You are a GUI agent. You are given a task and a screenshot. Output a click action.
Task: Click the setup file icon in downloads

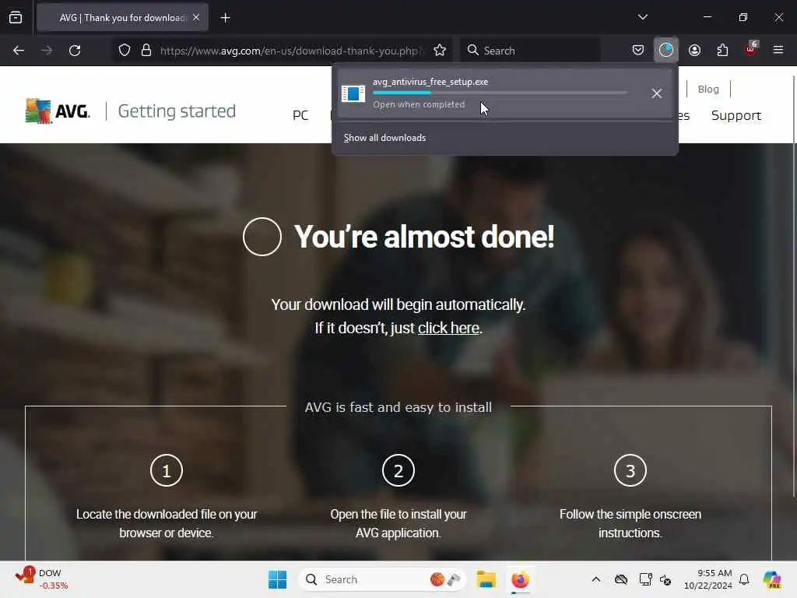click(353, 93)
